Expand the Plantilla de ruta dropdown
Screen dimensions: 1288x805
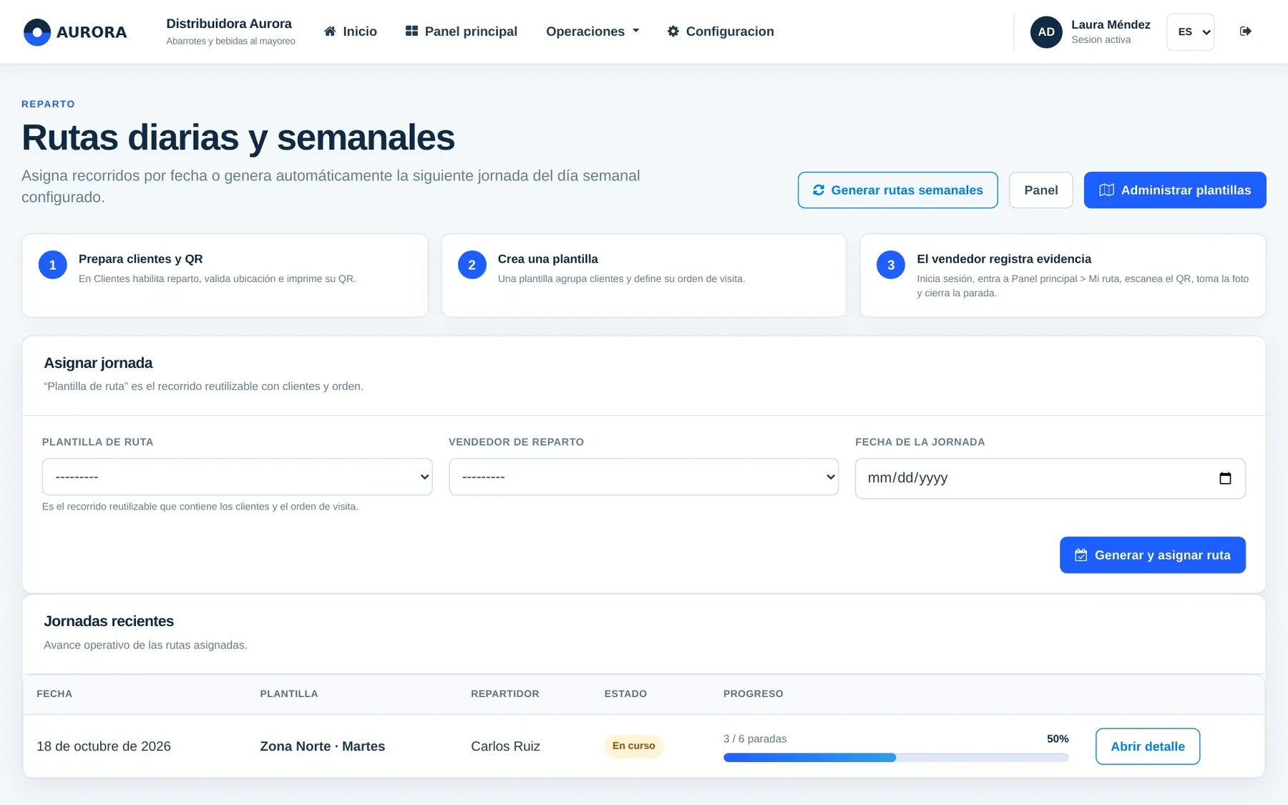tap(238, 477)
